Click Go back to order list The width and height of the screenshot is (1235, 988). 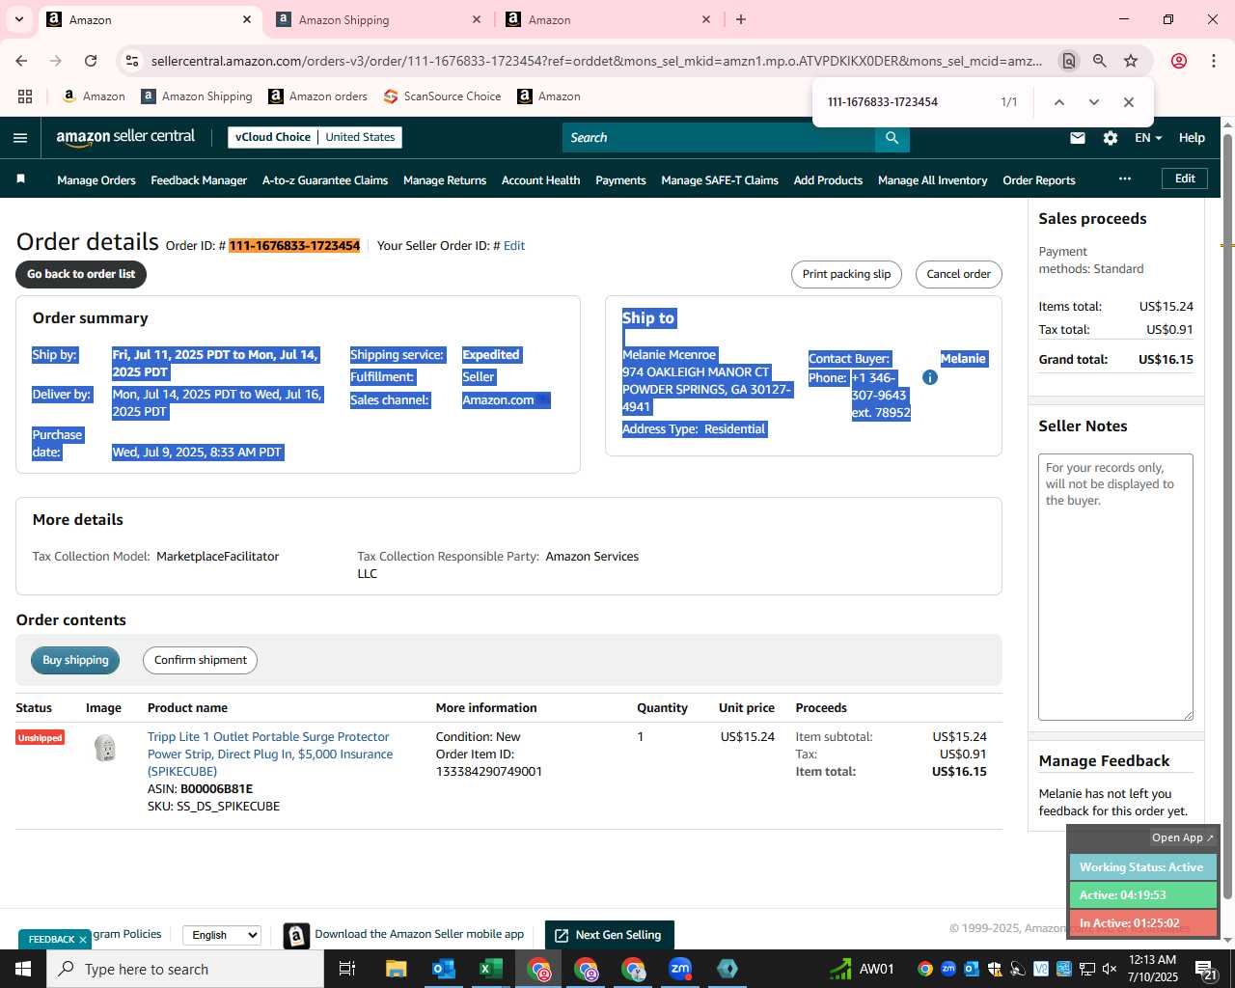point(81,274)
